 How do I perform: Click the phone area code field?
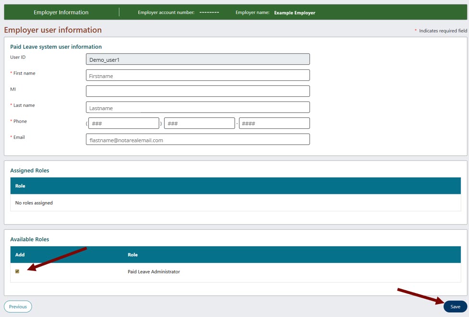(123, 123)
